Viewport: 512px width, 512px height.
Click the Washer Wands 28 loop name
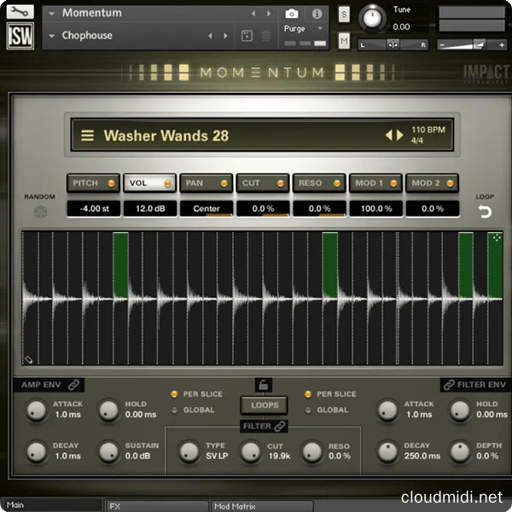click(x=166, y=136)
